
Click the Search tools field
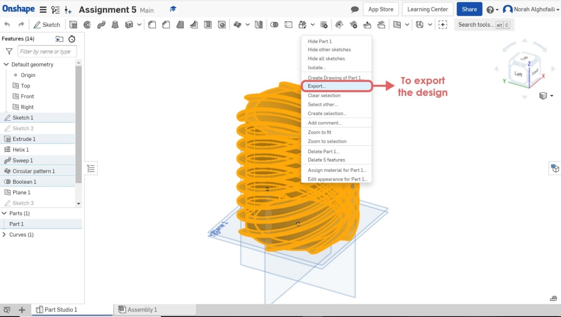(x=484, y=25)
